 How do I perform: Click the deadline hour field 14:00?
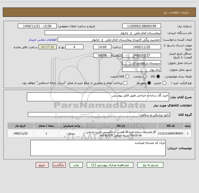coord(102,47)
